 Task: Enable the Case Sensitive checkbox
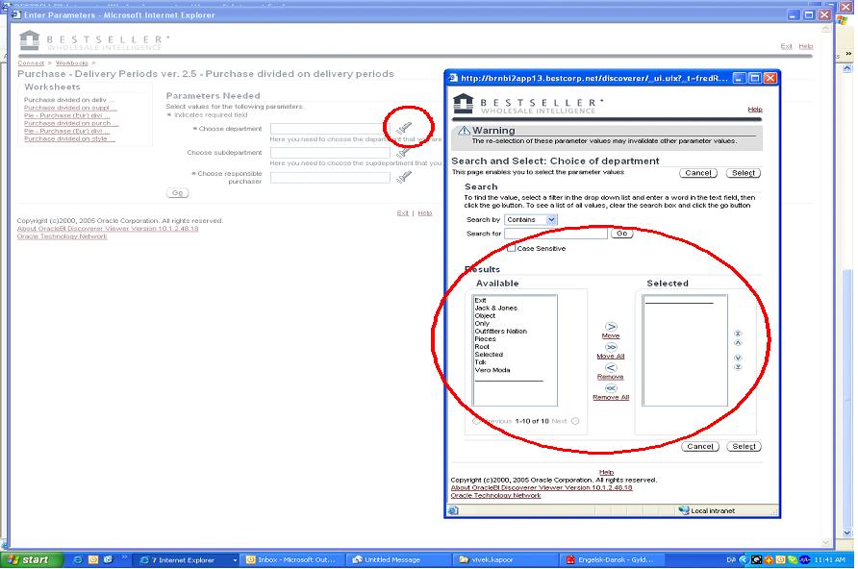coord(512,248)
